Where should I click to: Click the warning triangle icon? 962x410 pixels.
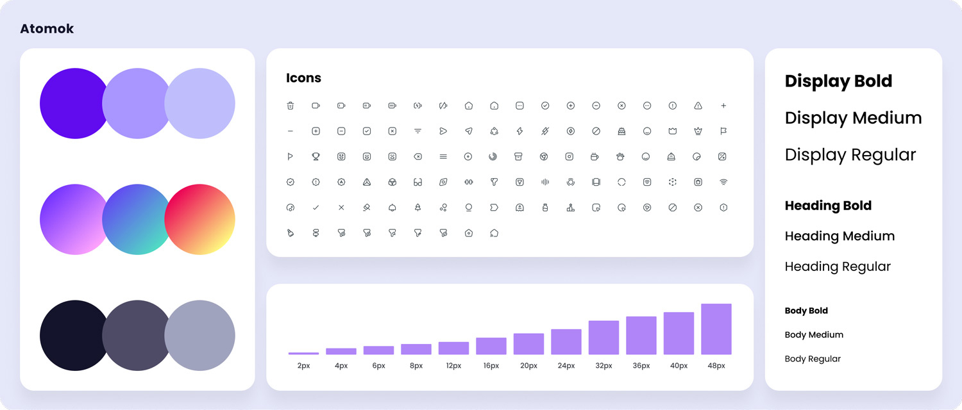click(x=698, y=106)
